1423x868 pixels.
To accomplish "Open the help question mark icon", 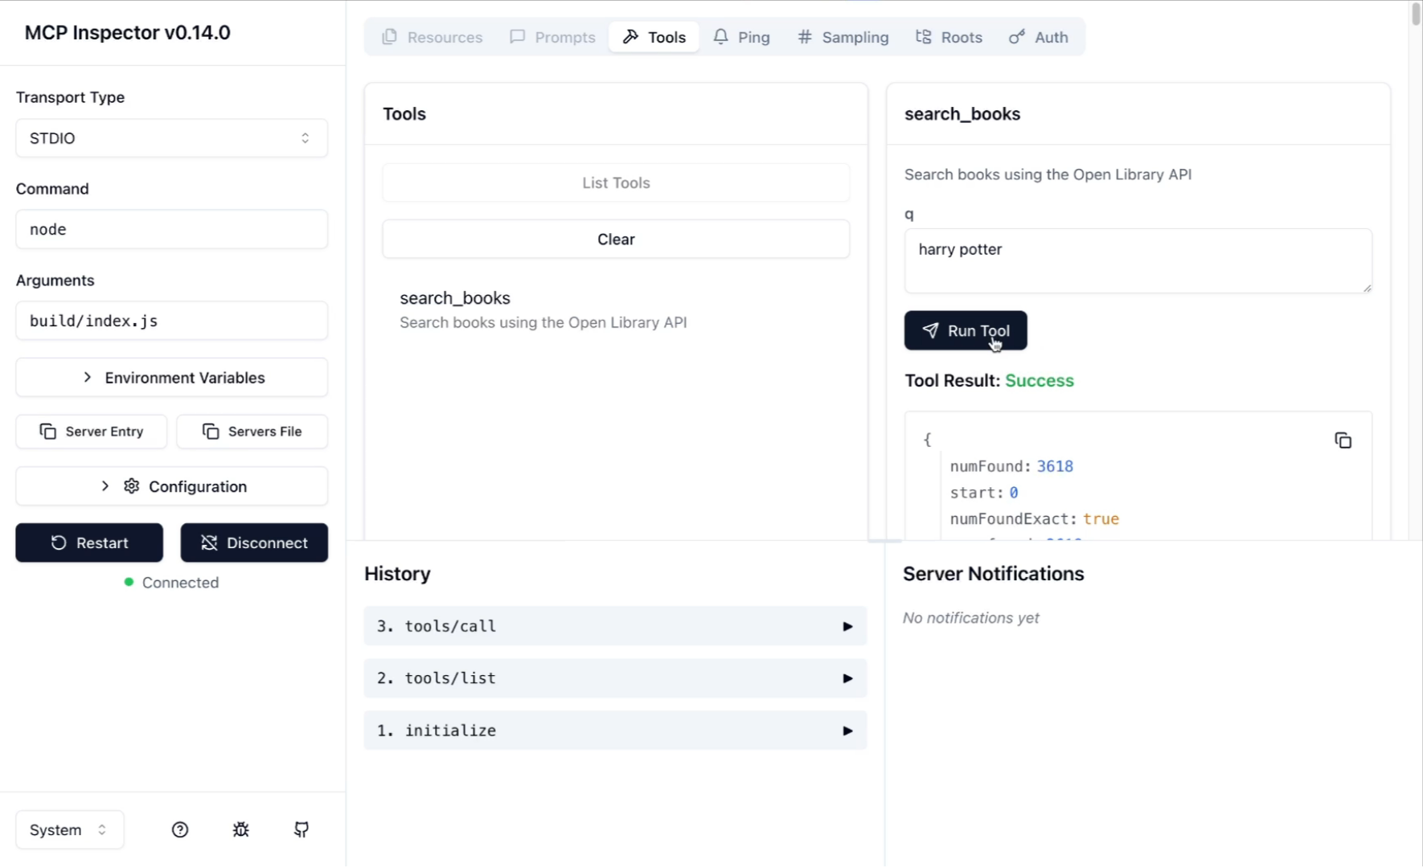I will click(180, 829).
